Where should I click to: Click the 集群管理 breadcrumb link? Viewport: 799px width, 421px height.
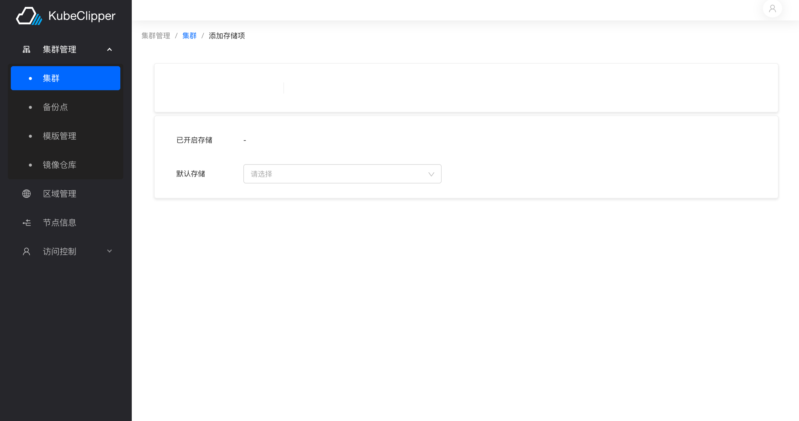pyautogui.click(x=156, y=36)
